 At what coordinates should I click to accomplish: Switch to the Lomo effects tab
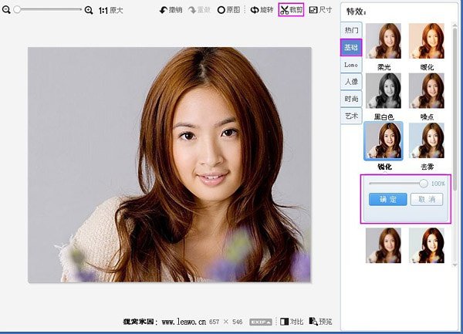point(351,65)
